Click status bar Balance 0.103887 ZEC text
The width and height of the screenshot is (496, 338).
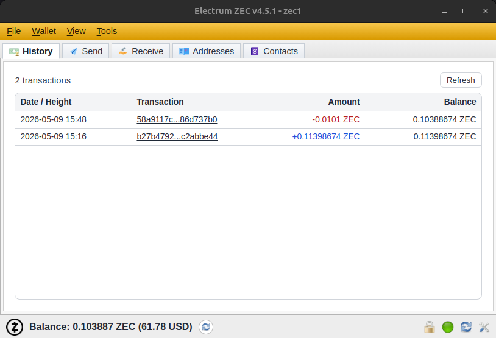(x=111, y=326)
